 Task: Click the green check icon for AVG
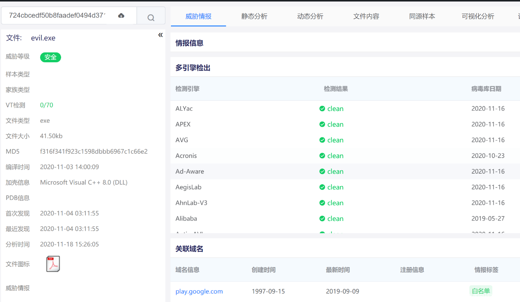coord(322,140)
